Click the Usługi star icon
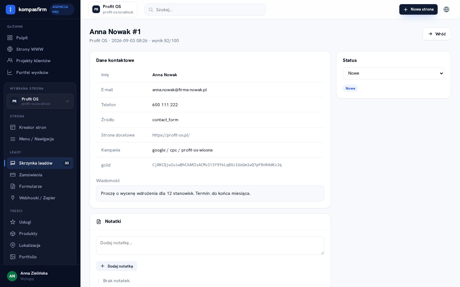Screen dimensions: 460x287 tap(13, 222)
